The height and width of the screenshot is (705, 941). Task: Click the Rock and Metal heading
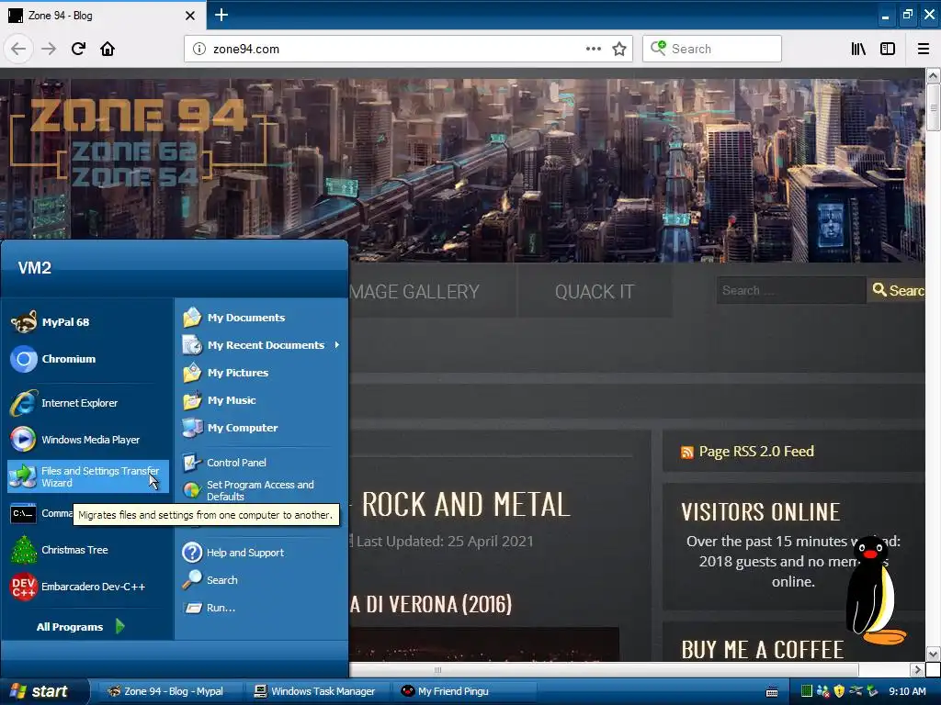(x=466, y=504)
